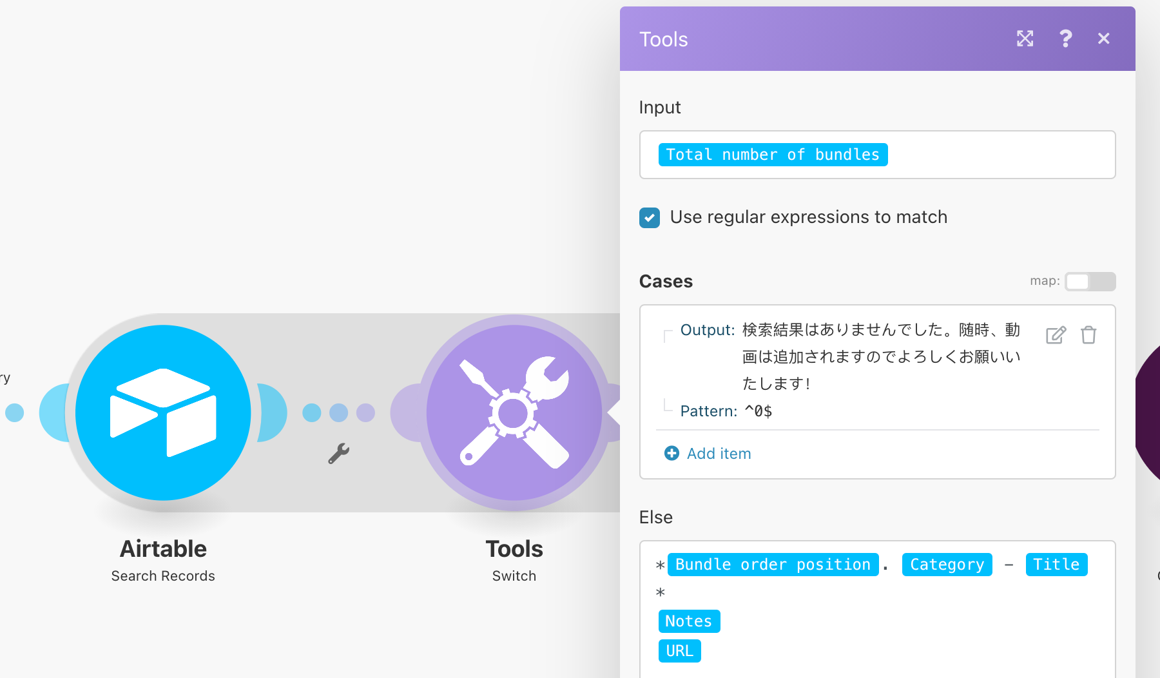
Task: Click the Pattern: ^0$ text
Action: point(726,411)
